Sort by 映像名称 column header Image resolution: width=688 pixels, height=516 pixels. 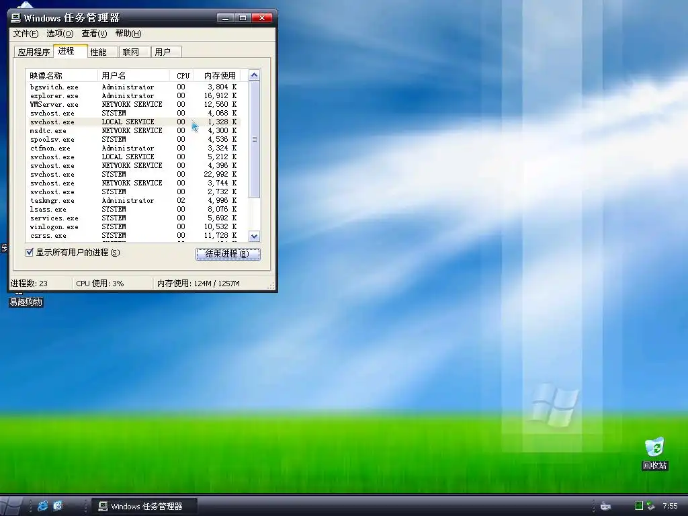61,75
